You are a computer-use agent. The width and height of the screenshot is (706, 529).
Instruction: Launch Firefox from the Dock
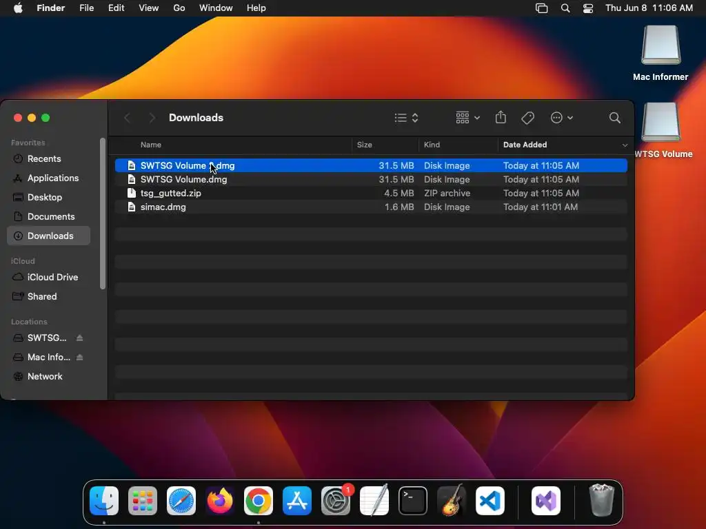[x=220, y=501]
